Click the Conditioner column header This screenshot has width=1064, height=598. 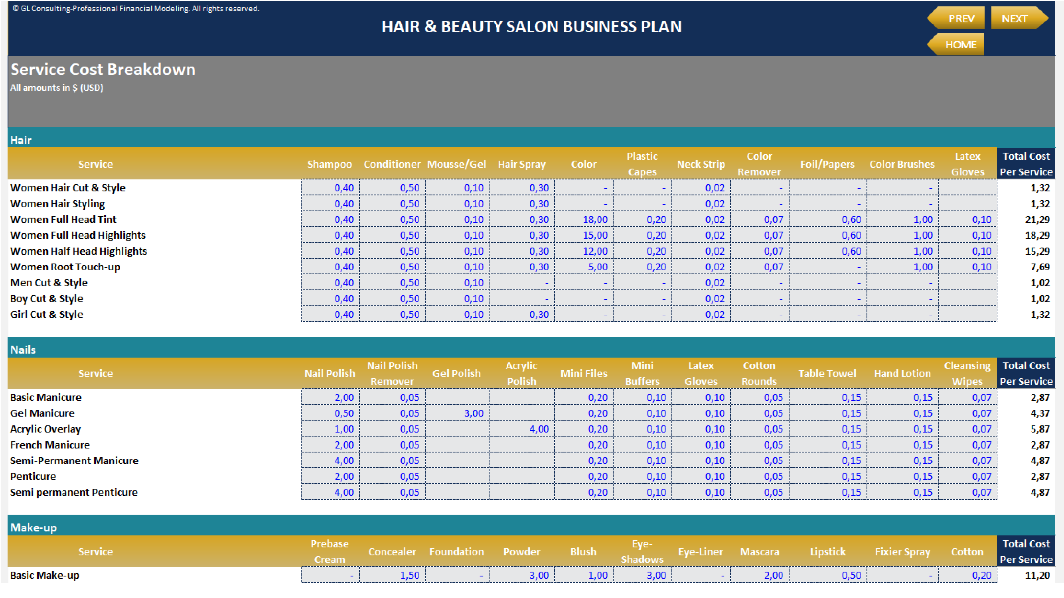392,164
